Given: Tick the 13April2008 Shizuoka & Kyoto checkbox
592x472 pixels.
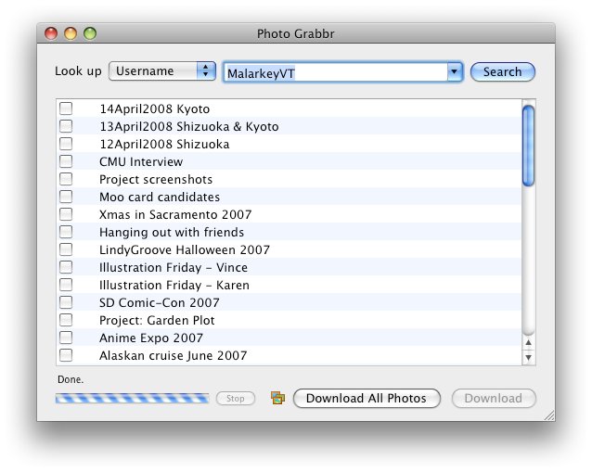Looking at the screenshot, I should tap(66, 126).
